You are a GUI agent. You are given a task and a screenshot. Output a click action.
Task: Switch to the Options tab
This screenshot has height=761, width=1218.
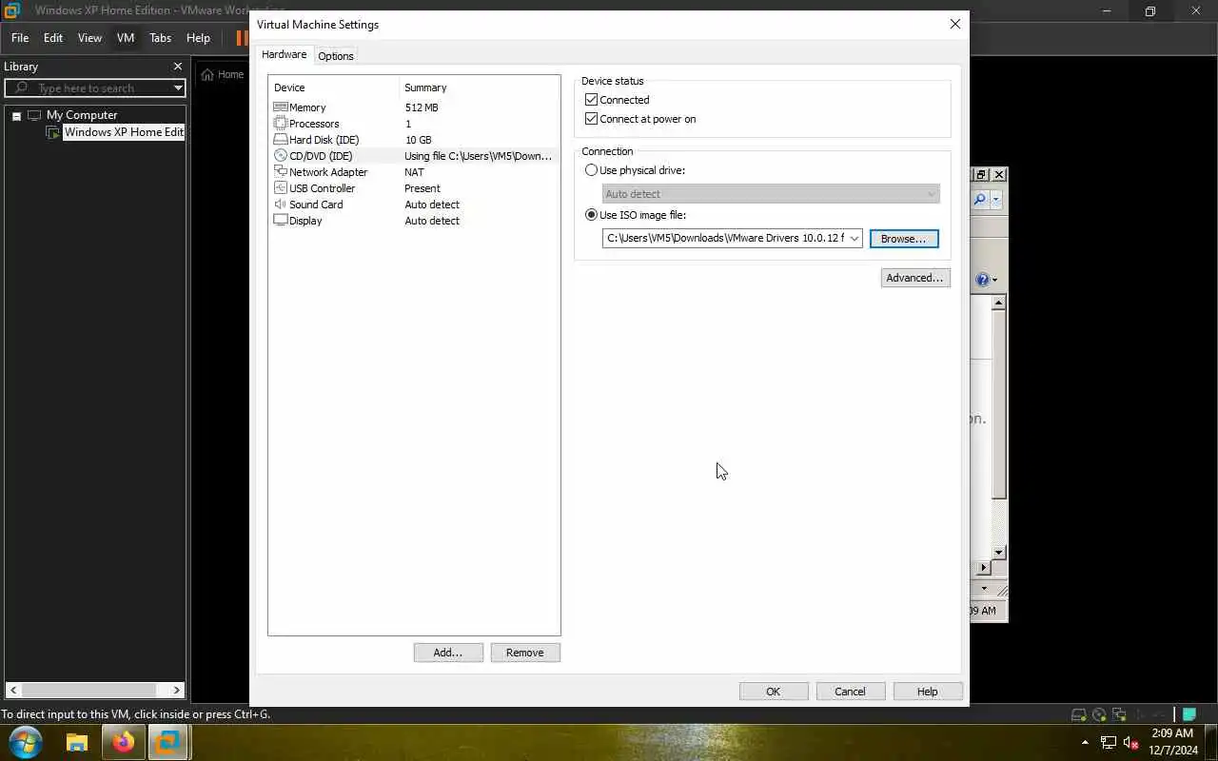tap(336, 56)
